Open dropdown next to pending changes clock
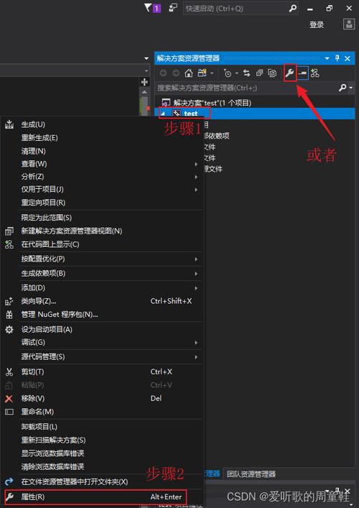359x508 pixels. tap(237, 73)
